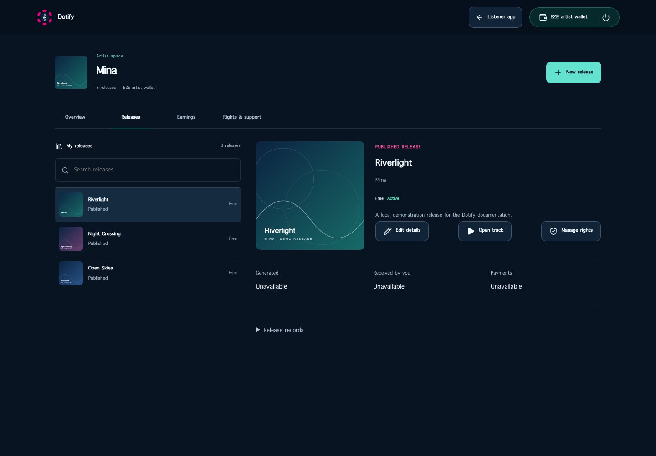Click the Free price on Night Crossing row
Viewport: 656px width, 456px height.
coord(233,238)
